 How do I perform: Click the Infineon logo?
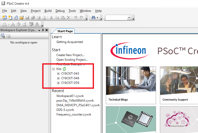point(130,51)
